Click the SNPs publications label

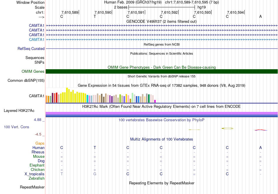40,62
